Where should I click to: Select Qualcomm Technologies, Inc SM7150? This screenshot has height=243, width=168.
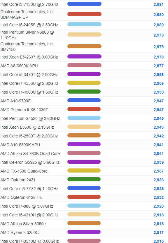[27, 47]
